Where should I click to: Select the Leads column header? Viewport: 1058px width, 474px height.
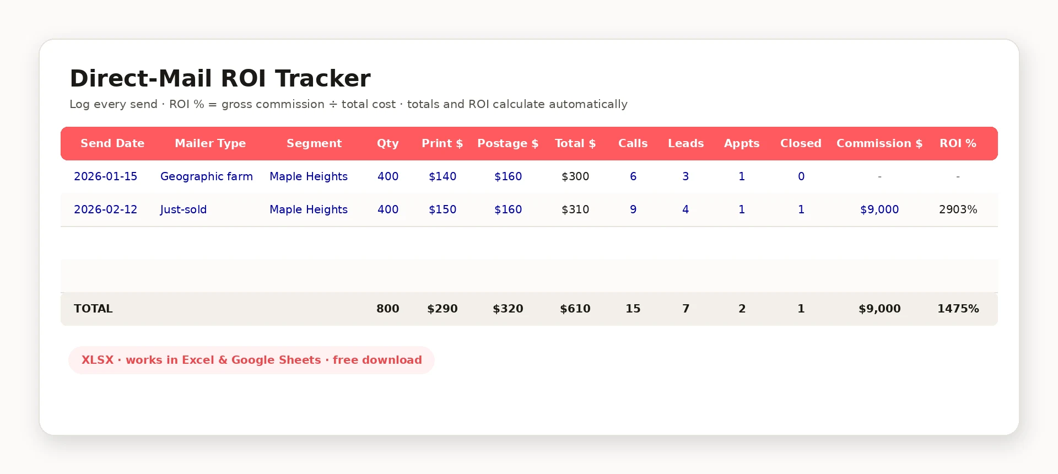point(686,143)
